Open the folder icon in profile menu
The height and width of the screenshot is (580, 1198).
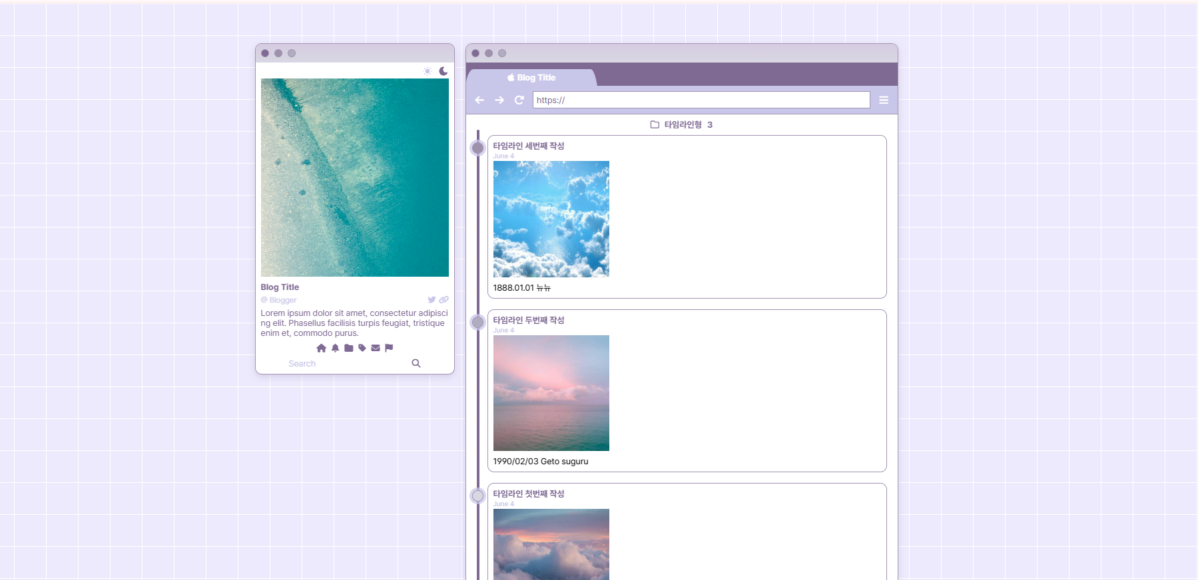[349, 348]
